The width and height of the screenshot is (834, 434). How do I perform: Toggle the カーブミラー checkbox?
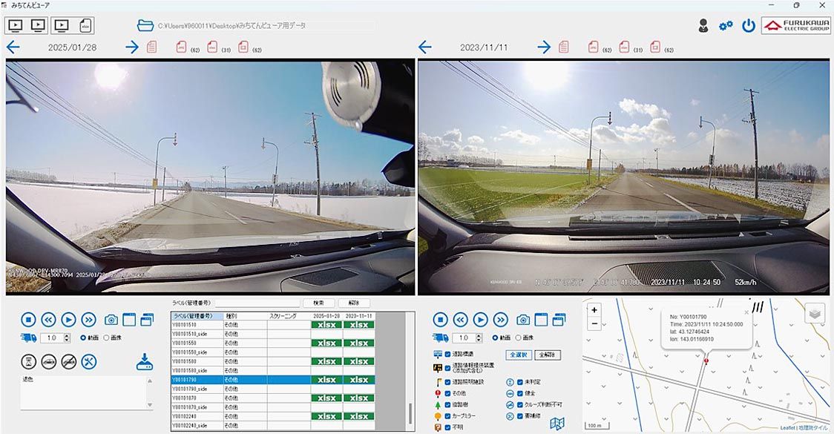(x=447, y=416)
